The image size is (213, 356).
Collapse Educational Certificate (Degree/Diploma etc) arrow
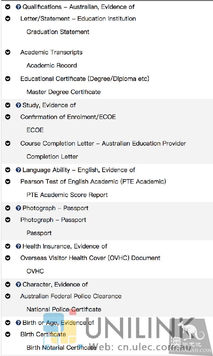point(8,79)
